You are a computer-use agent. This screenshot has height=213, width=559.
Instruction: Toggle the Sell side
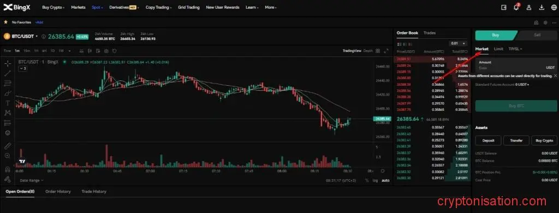click(537, 35)
